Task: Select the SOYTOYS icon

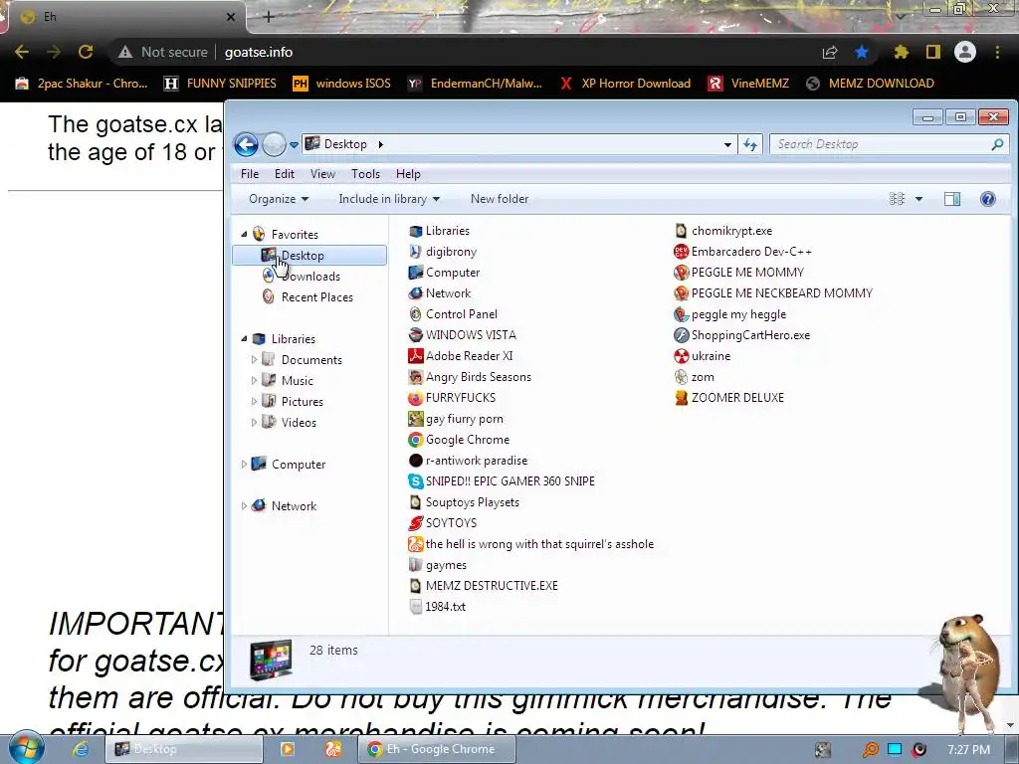Action: coord(415,523)
